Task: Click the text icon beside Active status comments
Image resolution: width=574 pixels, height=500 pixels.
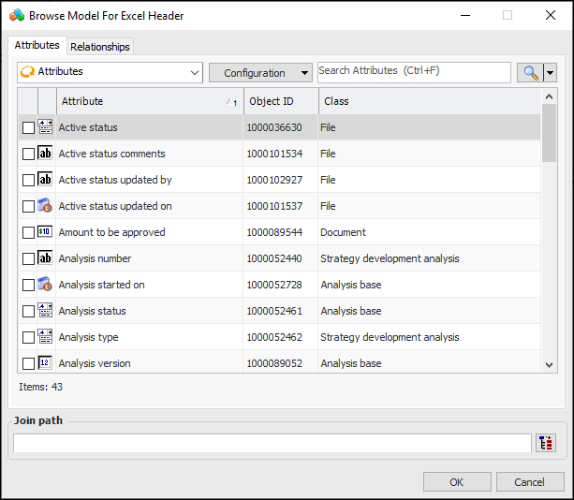Action: point(45,154)
